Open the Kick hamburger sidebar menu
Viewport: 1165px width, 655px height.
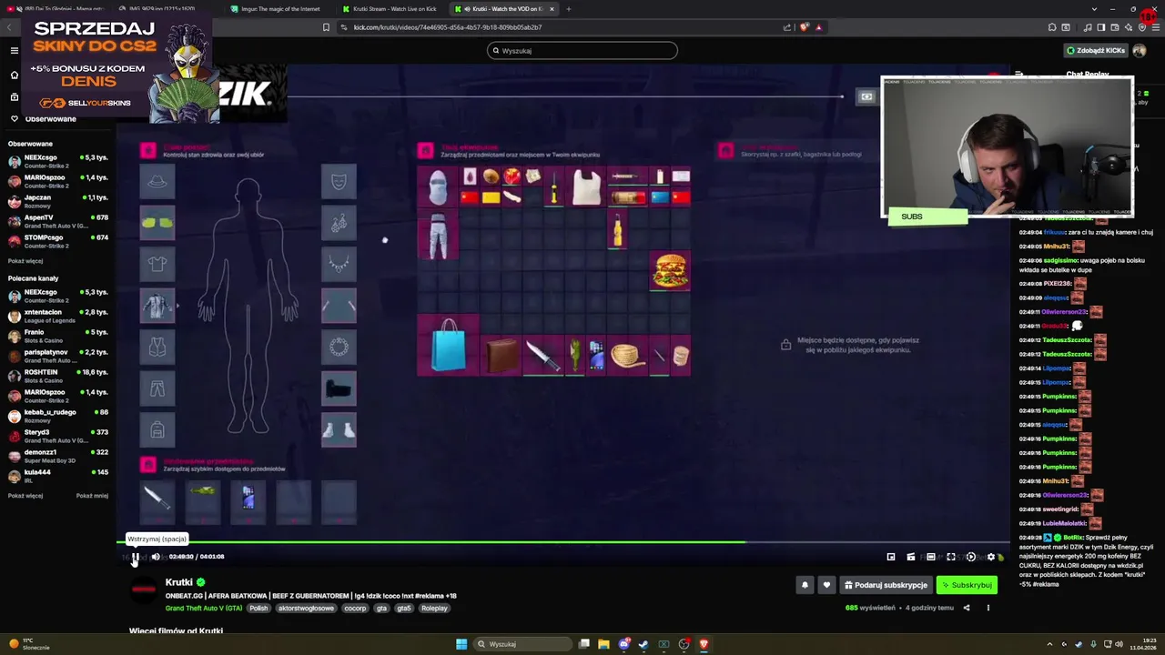coord(14,51)
